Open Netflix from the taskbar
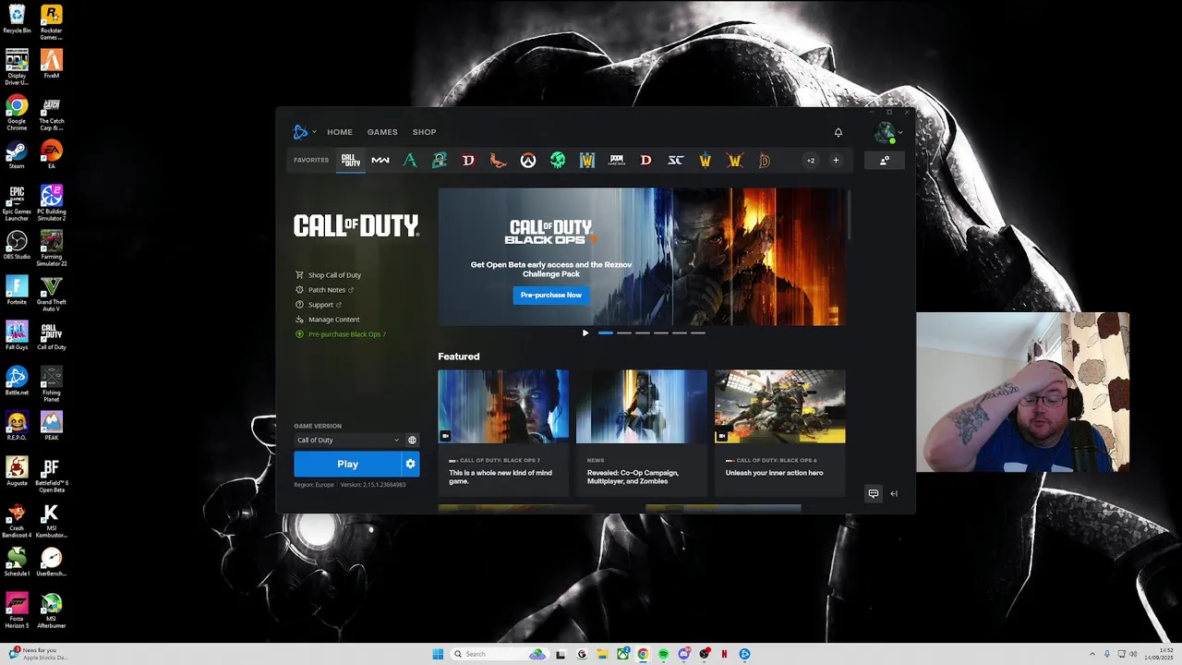This screenshot has width=1182, height=665. point(724,654)
